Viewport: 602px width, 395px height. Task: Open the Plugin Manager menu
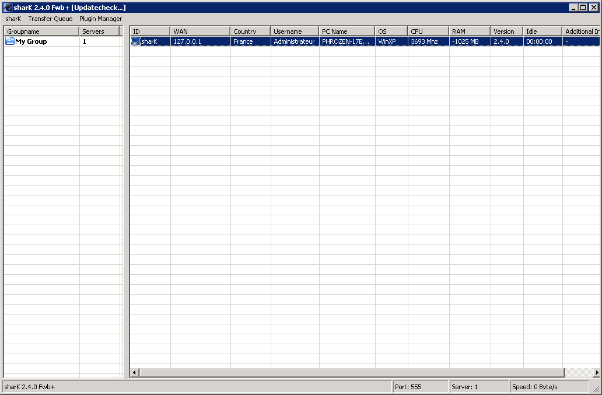[100, 19]
